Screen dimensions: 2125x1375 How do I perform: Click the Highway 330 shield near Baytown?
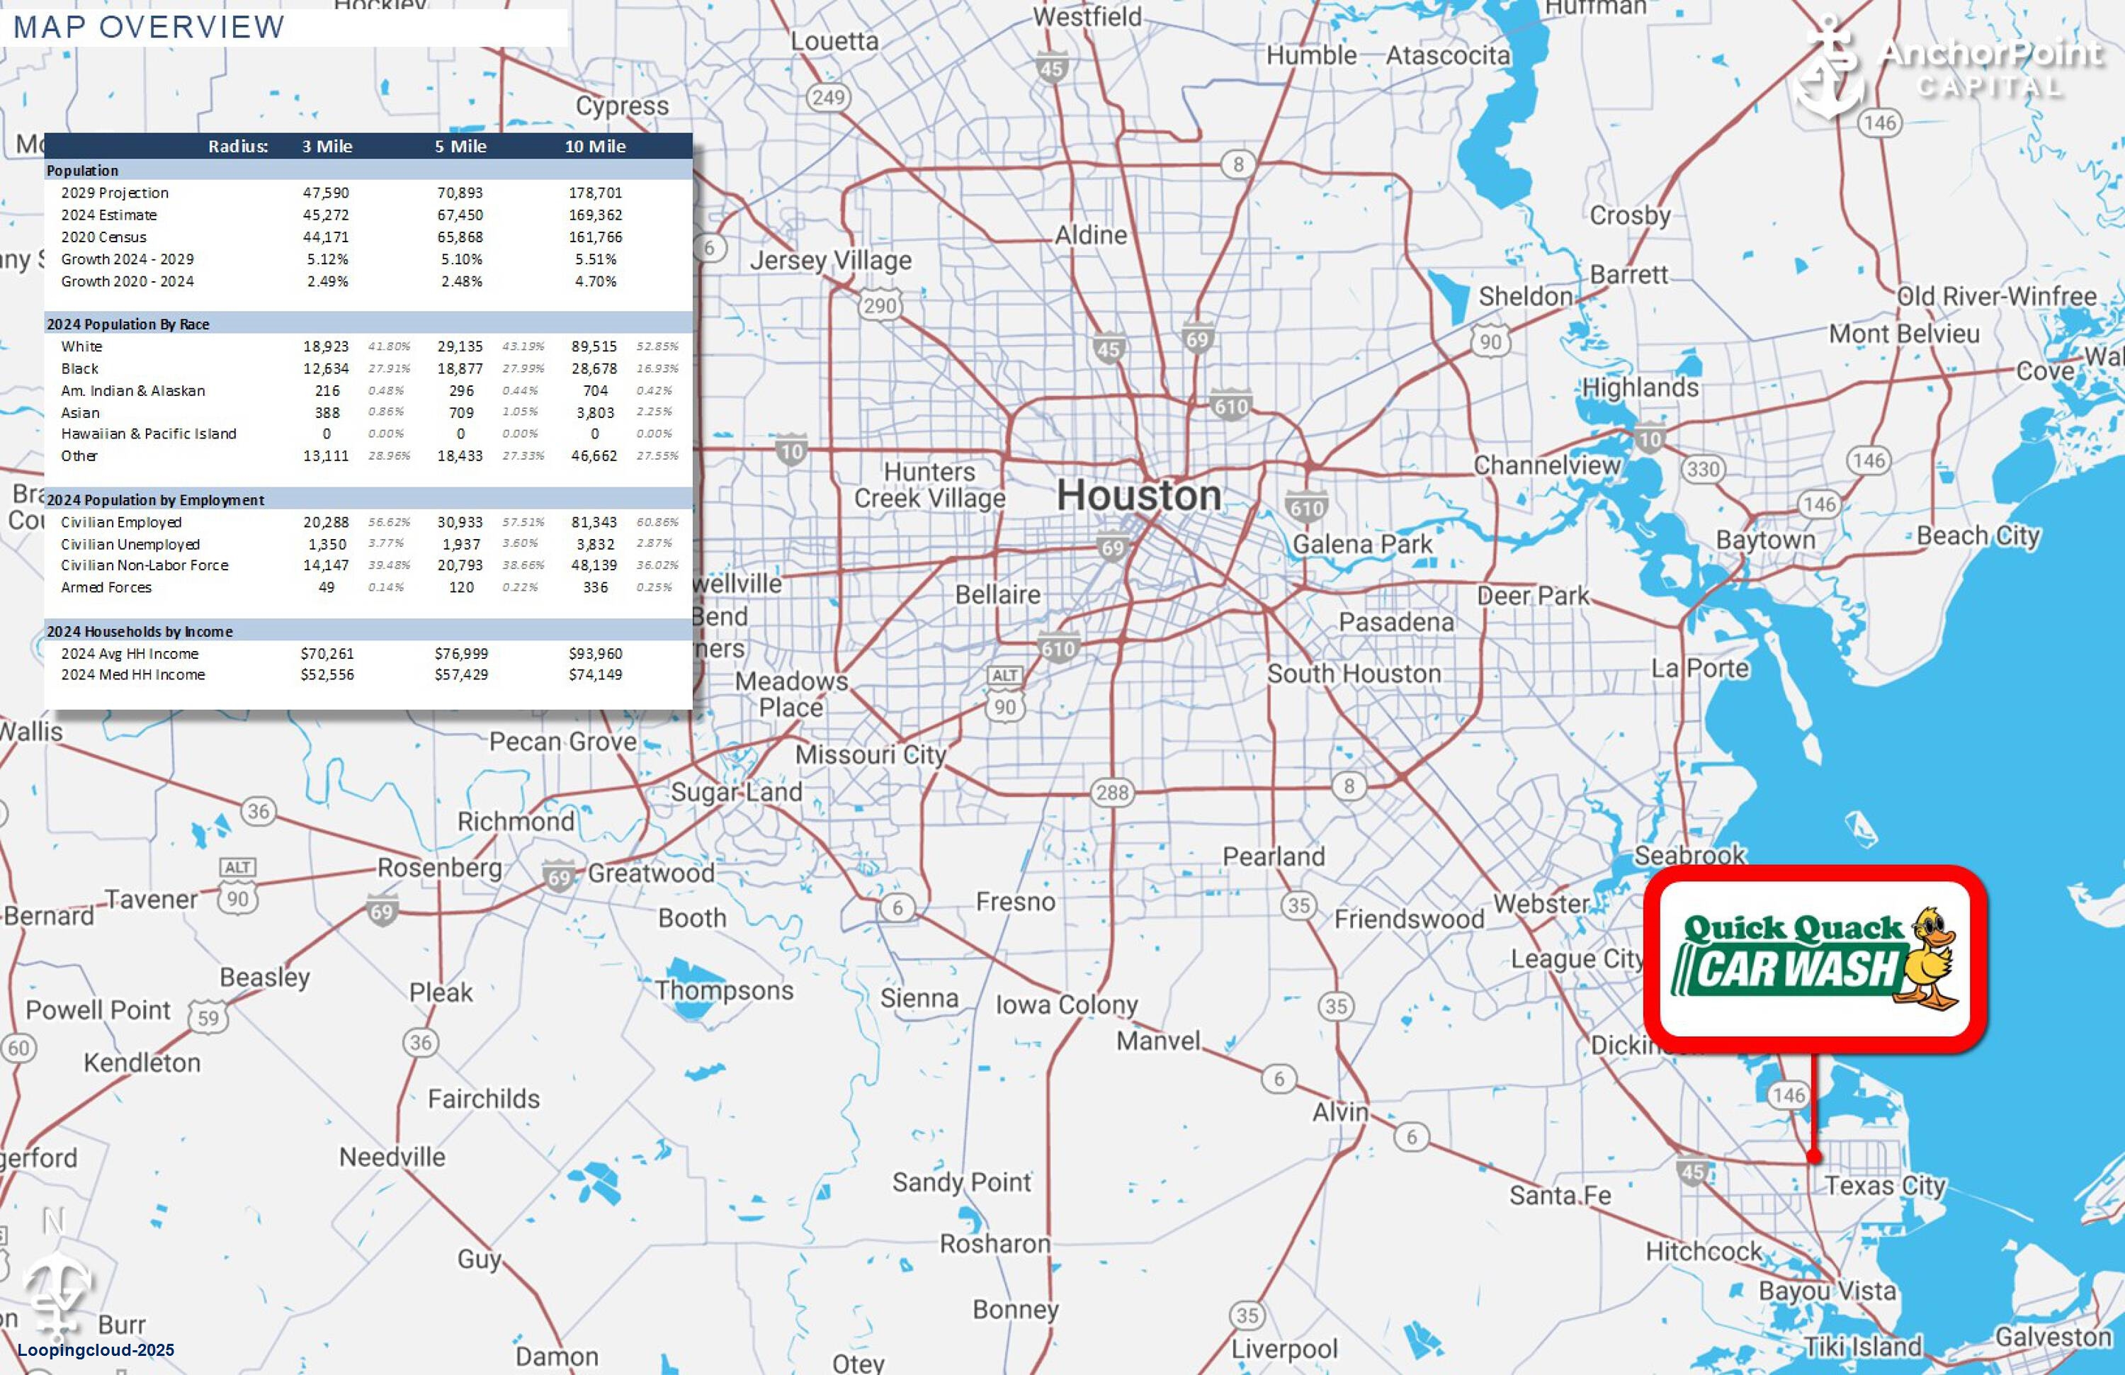click(x=1703, y=469)
